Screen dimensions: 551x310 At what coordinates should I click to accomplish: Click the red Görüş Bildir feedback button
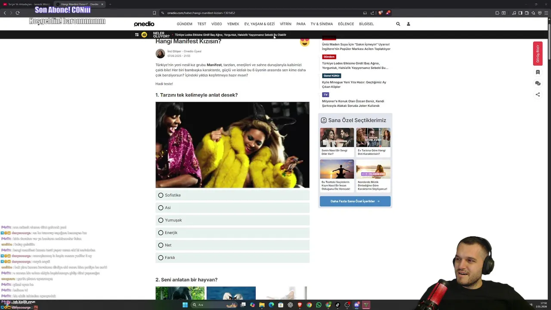click(x=538, y=53)
